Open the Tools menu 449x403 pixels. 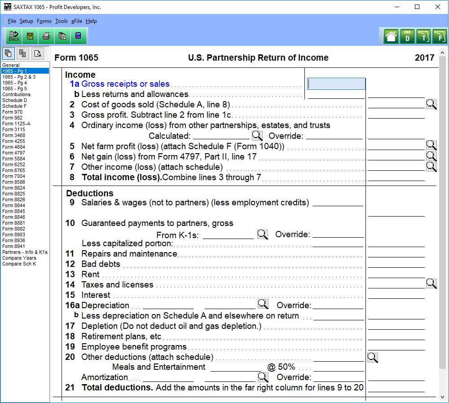62,21
